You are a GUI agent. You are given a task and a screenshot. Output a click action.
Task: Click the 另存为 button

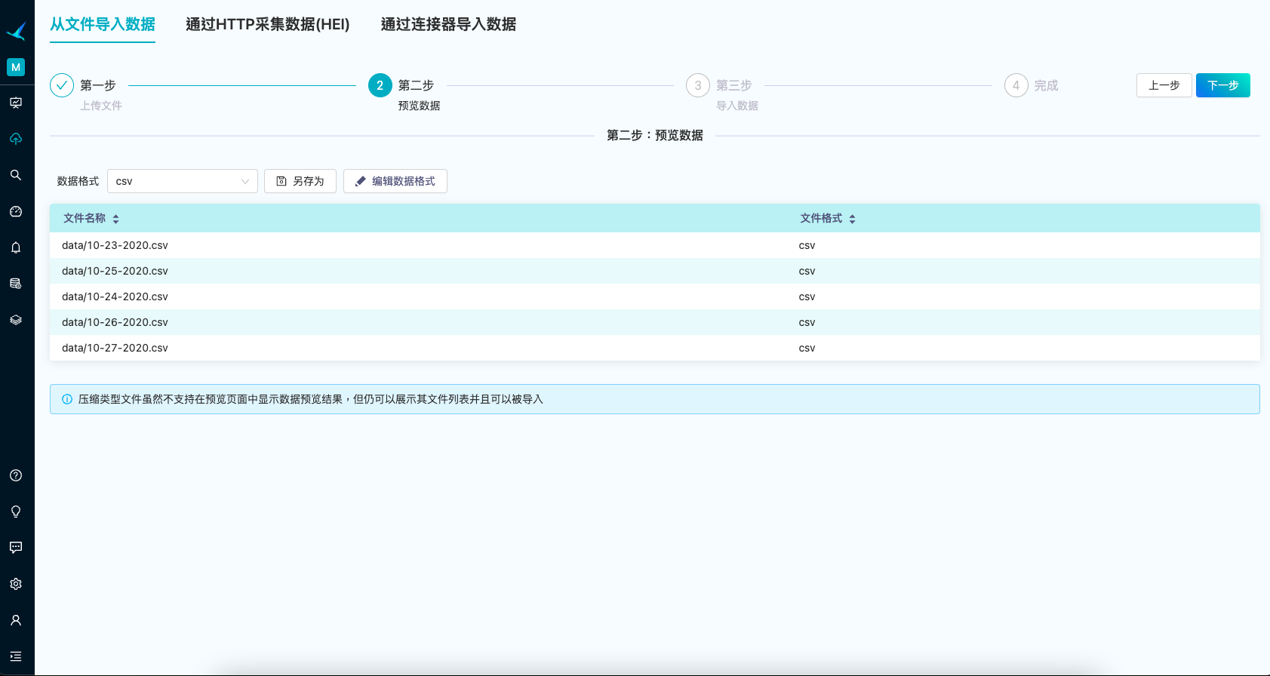click(300, 181)
